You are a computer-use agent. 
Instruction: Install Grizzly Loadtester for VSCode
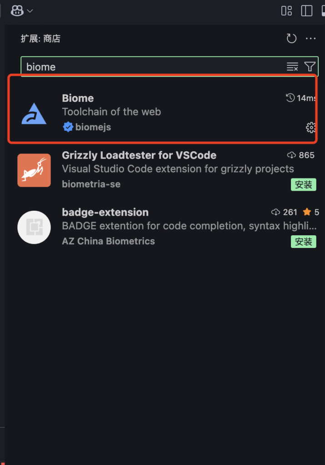[303, 184]
